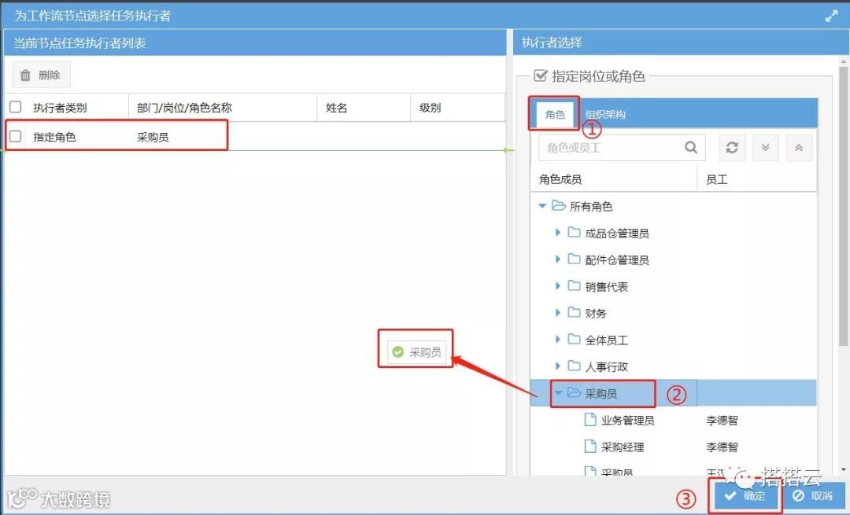850x515 pixels.
Task: Click the dialog maximize arrows icon
Action: click(x=831, y=17)
